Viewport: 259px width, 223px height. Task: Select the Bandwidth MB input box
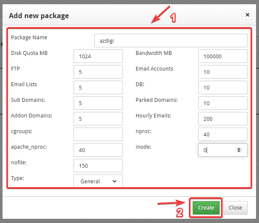click(222, 56)
